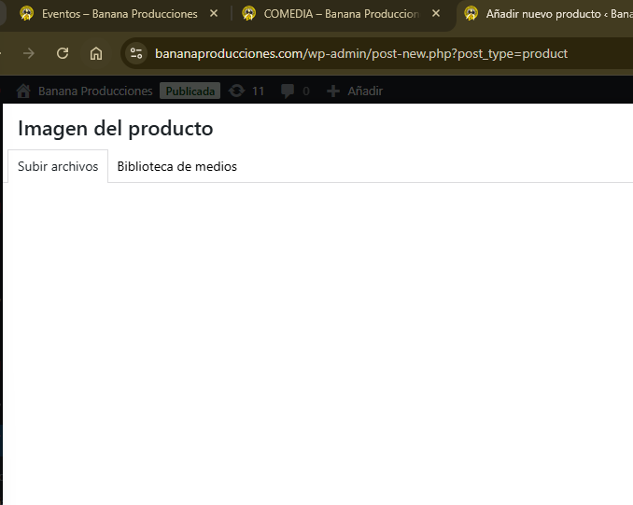Click the plus icon next to Añadir
This screenshot has height=505, width=633.
point(333,91)
